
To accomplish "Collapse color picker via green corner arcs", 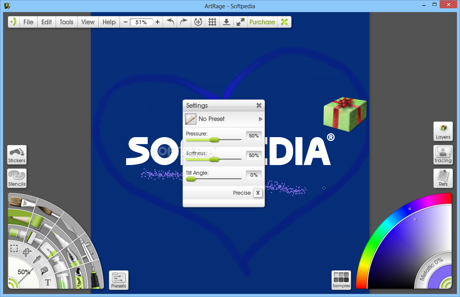I will pos(446,283).
